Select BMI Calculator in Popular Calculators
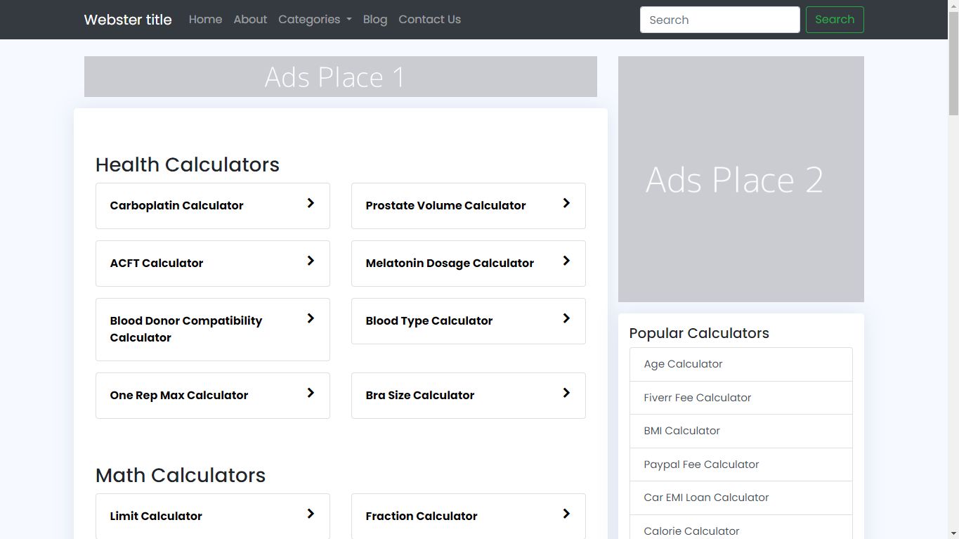Screen dimensions: 959x539 pos(681,431)
